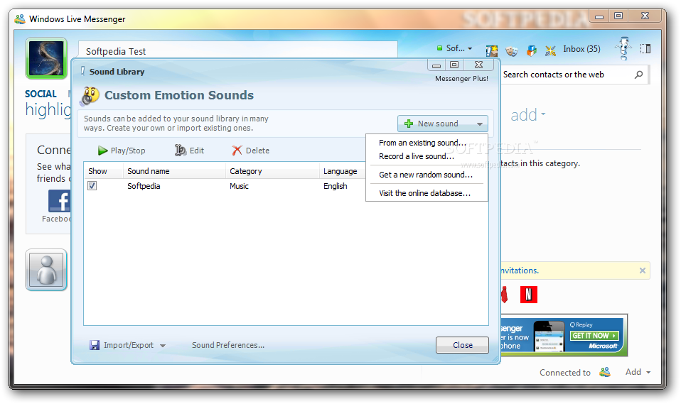Click the colorful shield icon in Messenger toolbar
Image resolution: width=681 pixels, height=404 pixels.
[532, 51]
